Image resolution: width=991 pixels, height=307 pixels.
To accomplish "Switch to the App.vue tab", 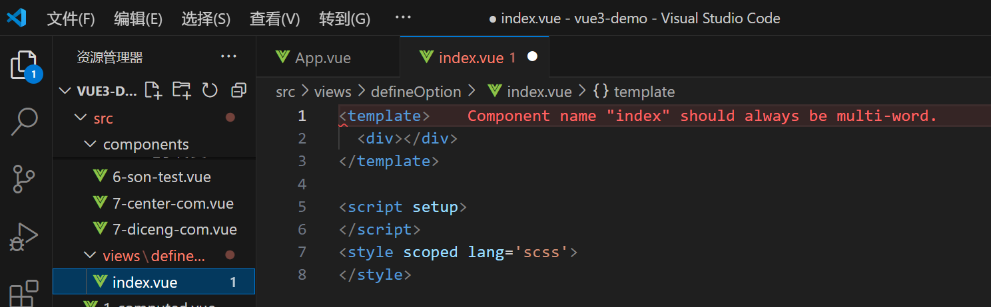I will pos(322,58).
